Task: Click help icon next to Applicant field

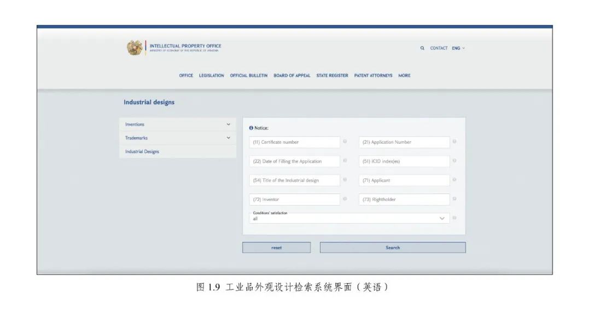Action: coord(454,180)
